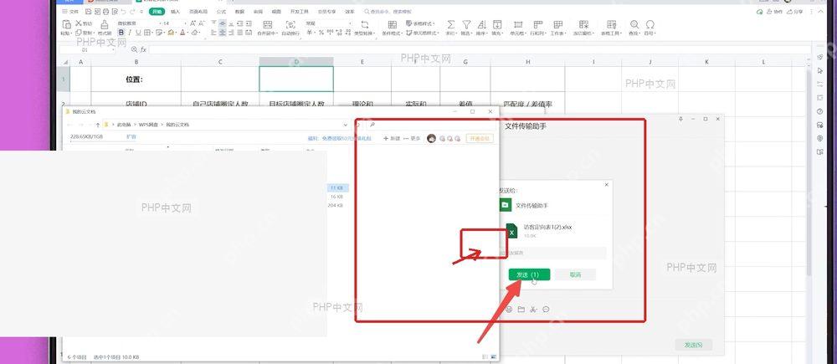Click Send(S) button in chat window

(x=693, y=345)
